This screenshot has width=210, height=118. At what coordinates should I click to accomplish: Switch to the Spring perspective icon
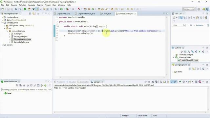(204, 9)
